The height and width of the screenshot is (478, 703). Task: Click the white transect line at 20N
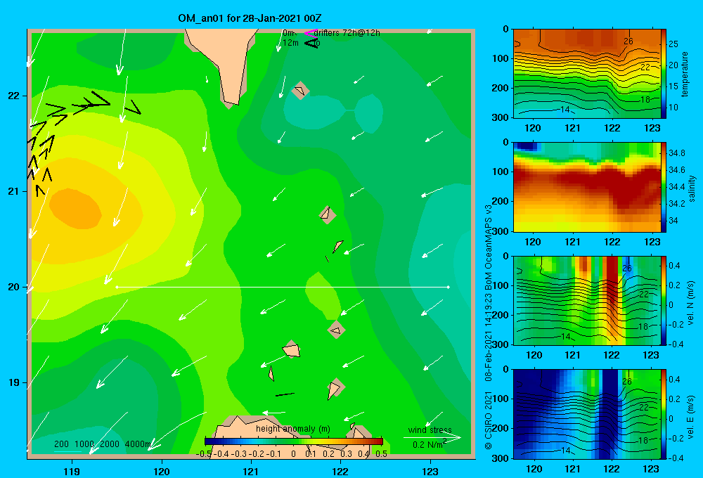click(x=283, y=287)
